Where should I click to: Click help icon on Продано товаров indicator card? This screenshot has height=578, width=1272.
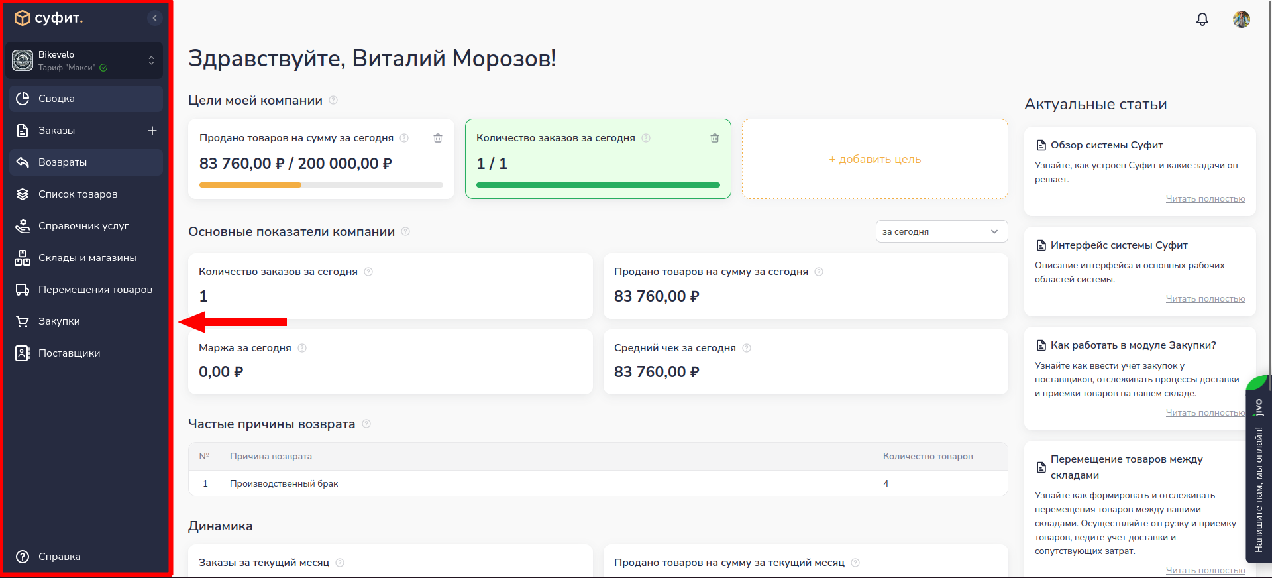pos(819,272)
